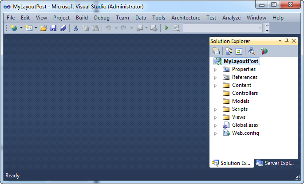Click the Undo arrow icon
The width and height of the screenshot is (304, 184).
tap(108, 28)
